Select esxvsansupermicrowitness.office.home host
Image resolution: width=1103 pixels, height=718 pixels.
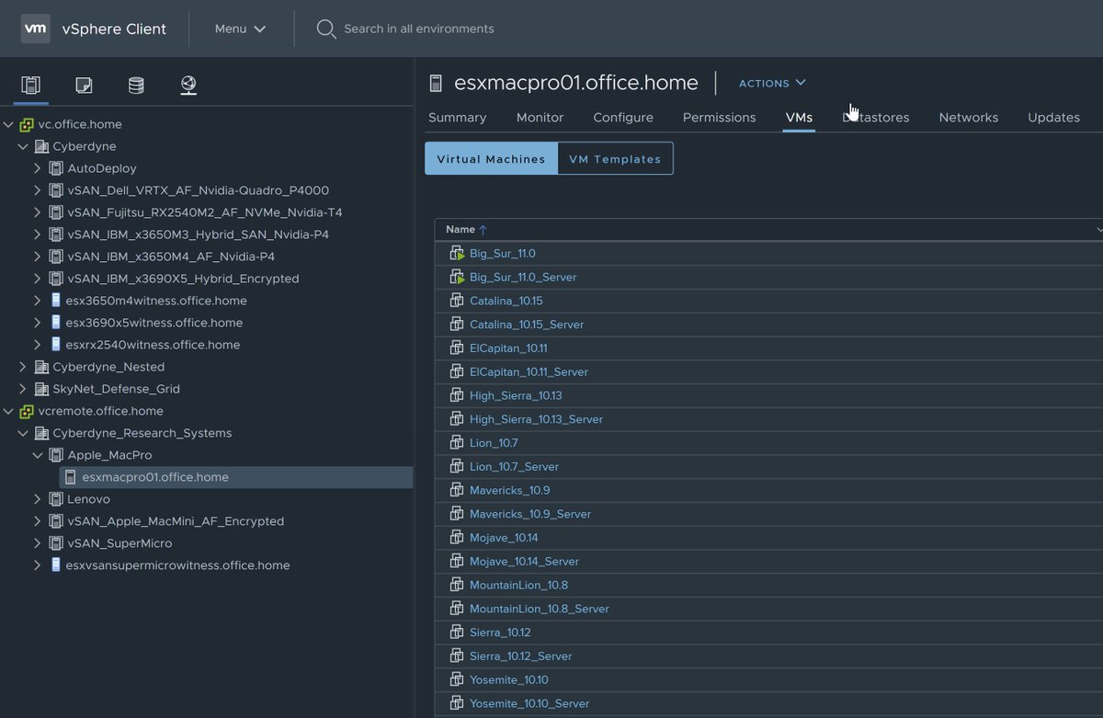[177, 565]
